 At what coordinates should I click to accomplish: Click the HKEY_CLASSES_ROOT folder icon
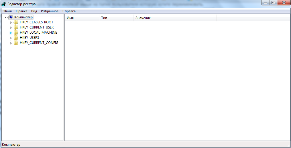[16, 22]
